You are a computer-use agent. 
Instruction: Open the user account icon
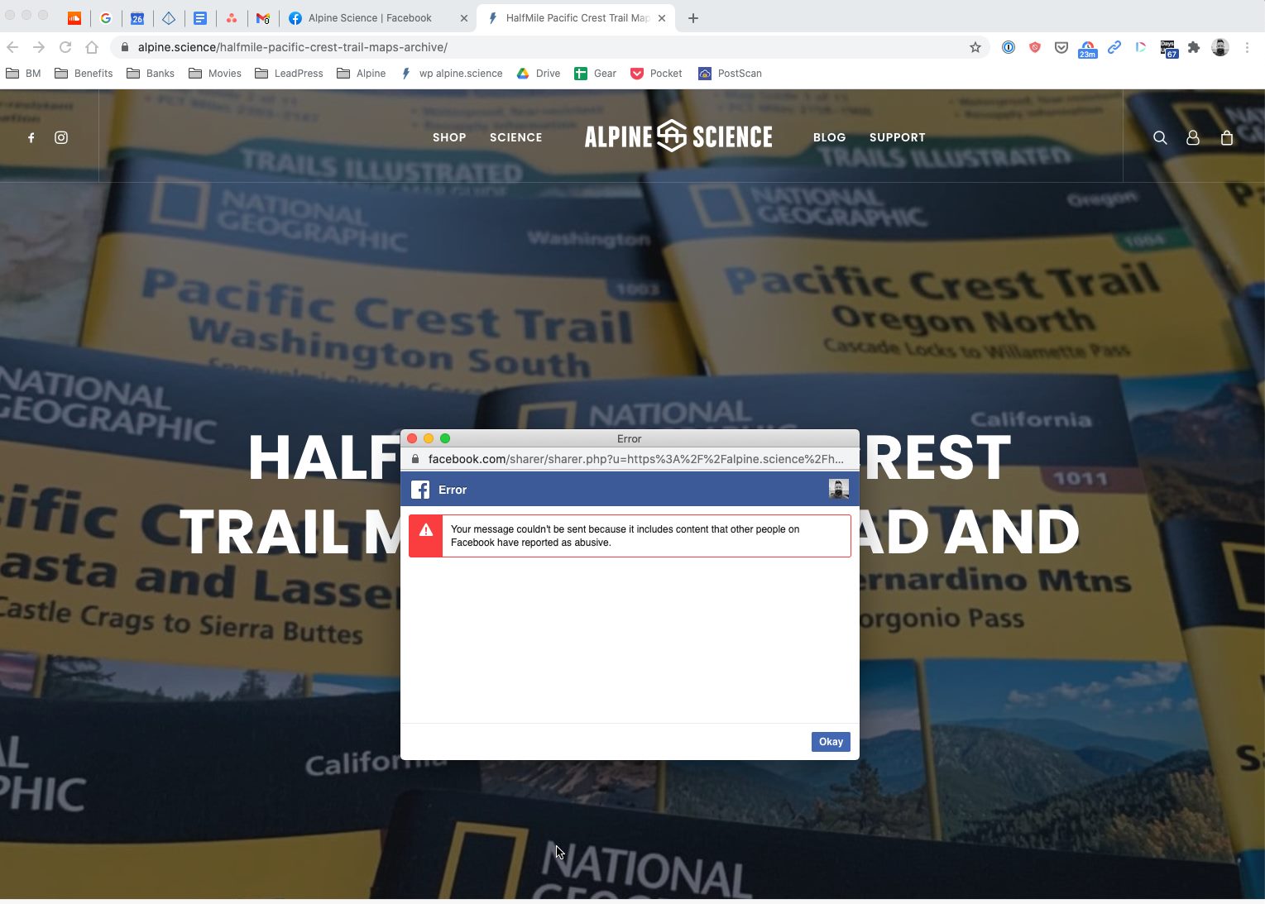pos(1193,138)
